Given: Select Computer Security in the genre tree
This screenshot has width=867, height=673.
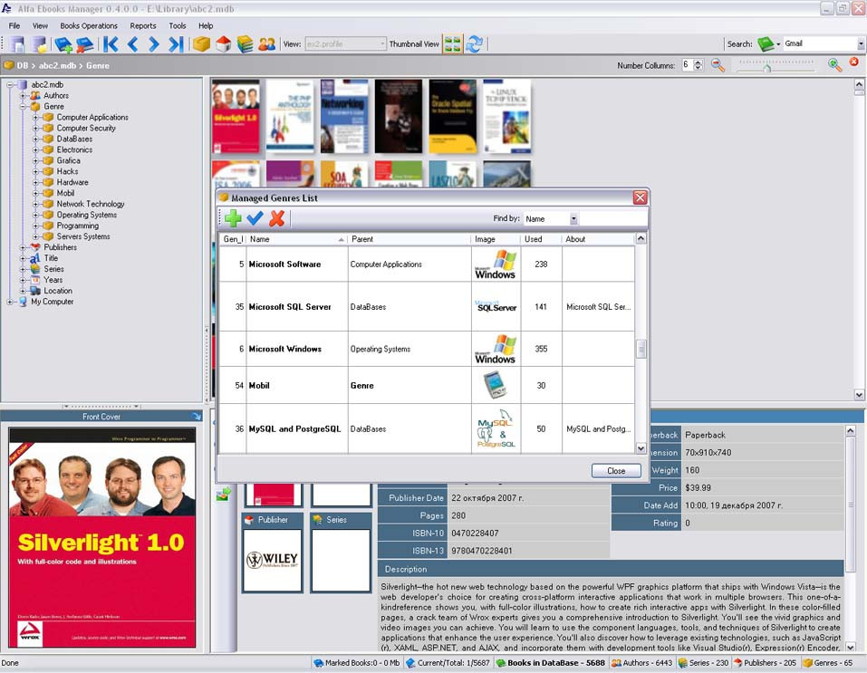Looking at the screenshot, I should (86, 128).
